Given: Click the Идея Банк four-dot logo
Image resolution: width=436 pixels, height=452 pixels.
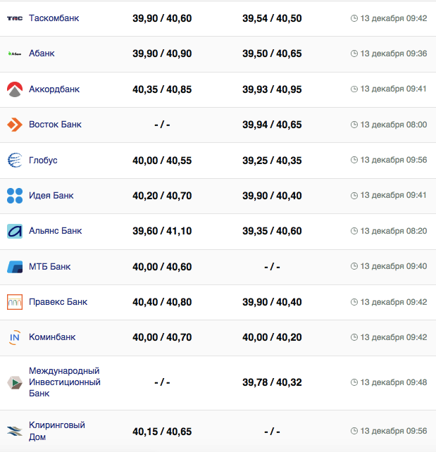Looking at the screenshot, I should click(x=15, y=196).
